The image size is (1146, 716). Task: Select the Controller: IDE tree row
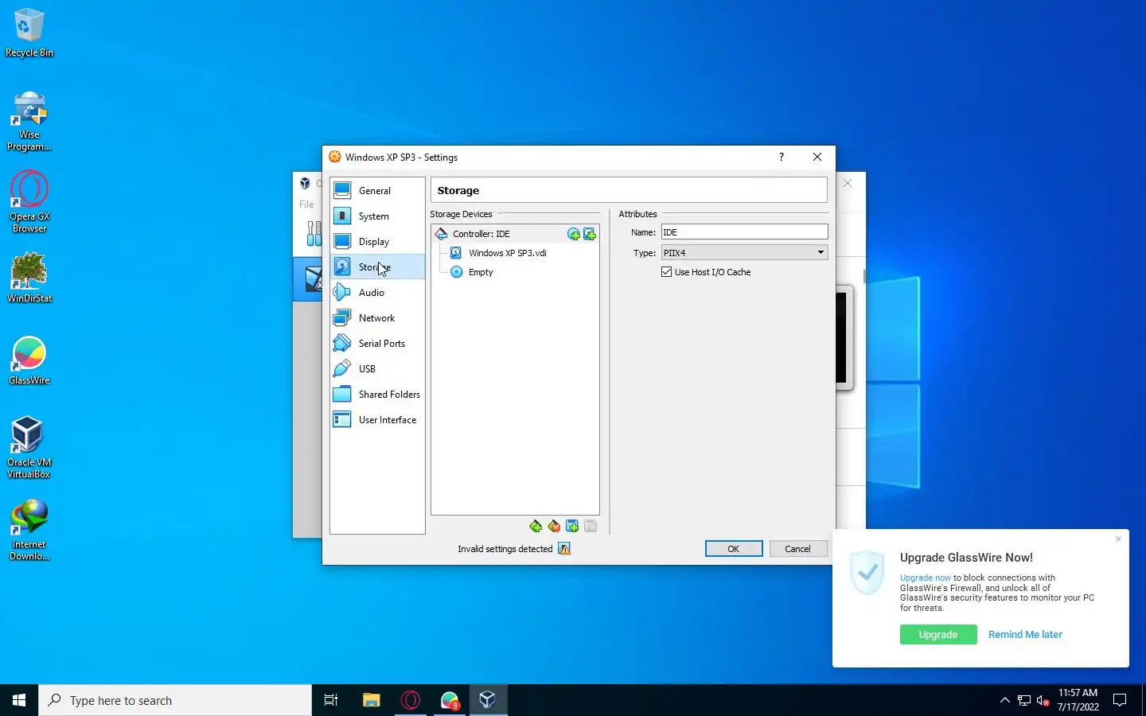tap(515, 234)
